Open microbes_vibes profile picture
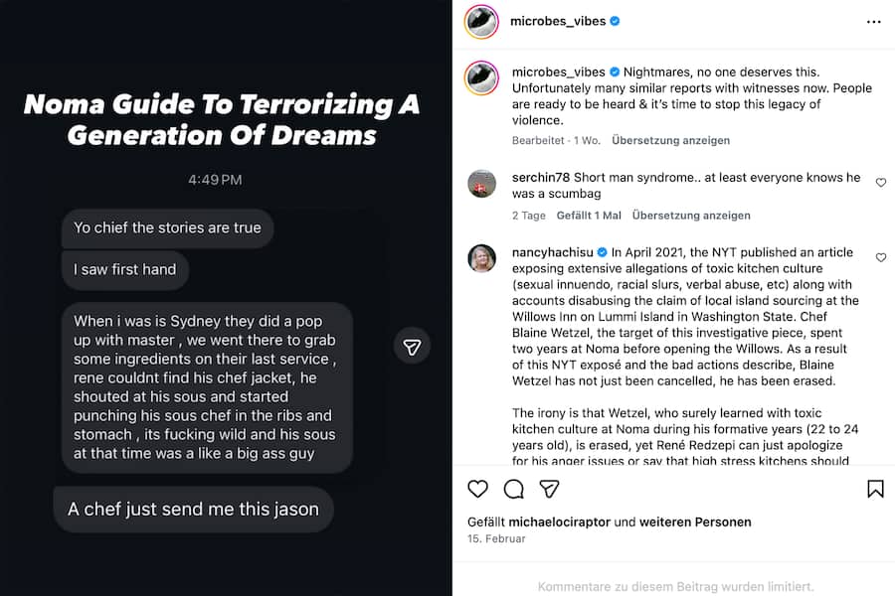 pos(481,20)
